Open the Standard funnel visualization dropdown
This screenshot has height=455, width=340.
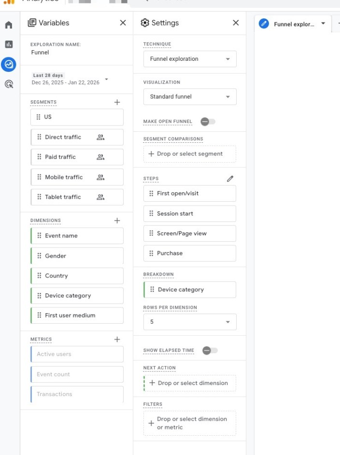pyautogui.click(x=190, y=97)
